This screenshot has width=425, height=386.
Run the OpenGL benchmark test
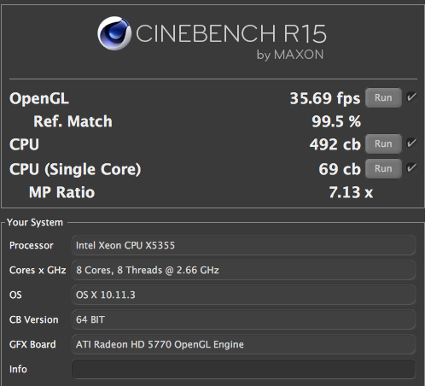[x=383, y=97]
